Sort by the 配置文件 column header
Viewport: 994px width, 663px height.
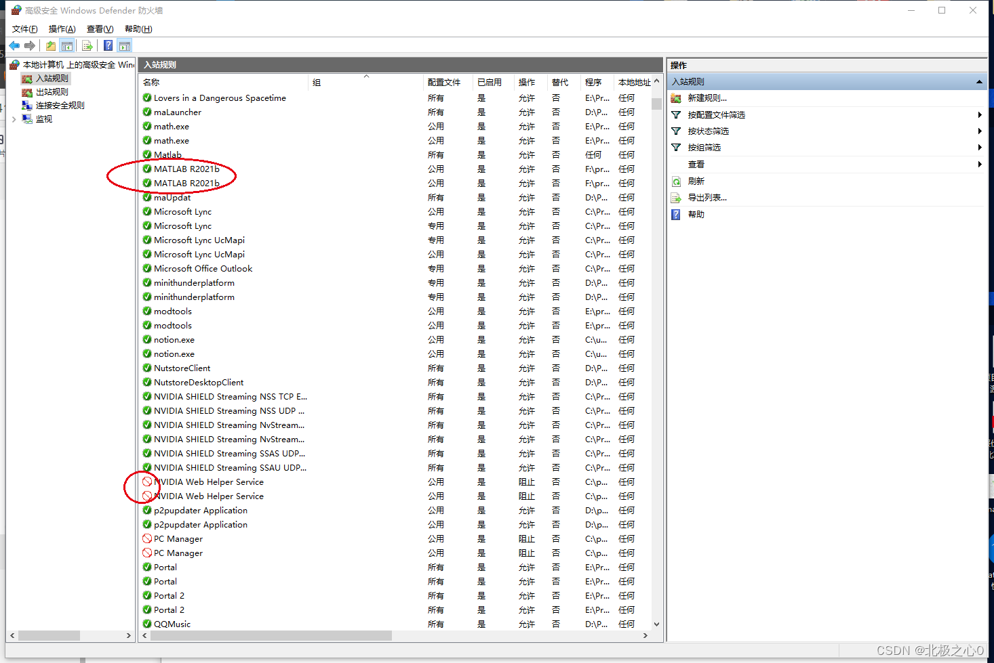click(448, 83)
